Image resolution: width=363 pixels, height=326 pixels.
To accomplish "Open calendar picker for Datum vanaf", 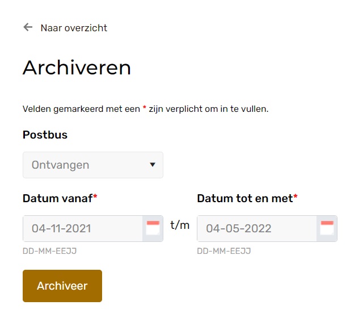I will [153, 228].
